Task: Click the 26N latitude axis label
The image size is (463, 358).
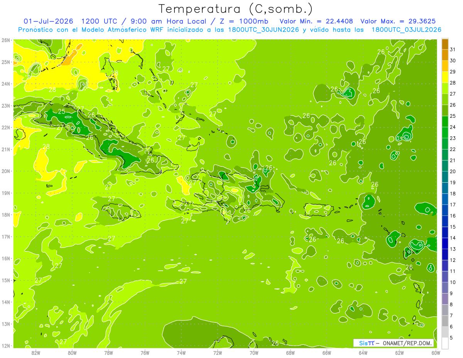Action: click(6, 40)
